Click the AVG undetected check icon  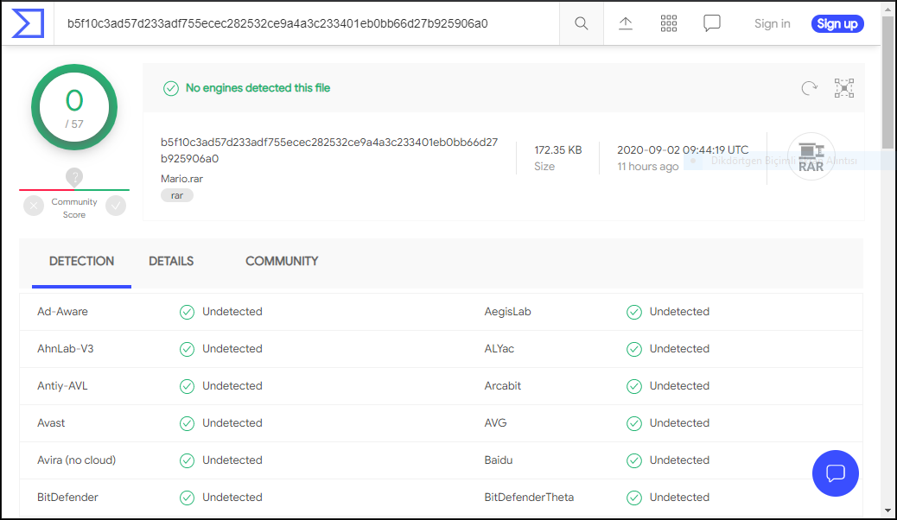pyautogui.click(x=633, y=423)
